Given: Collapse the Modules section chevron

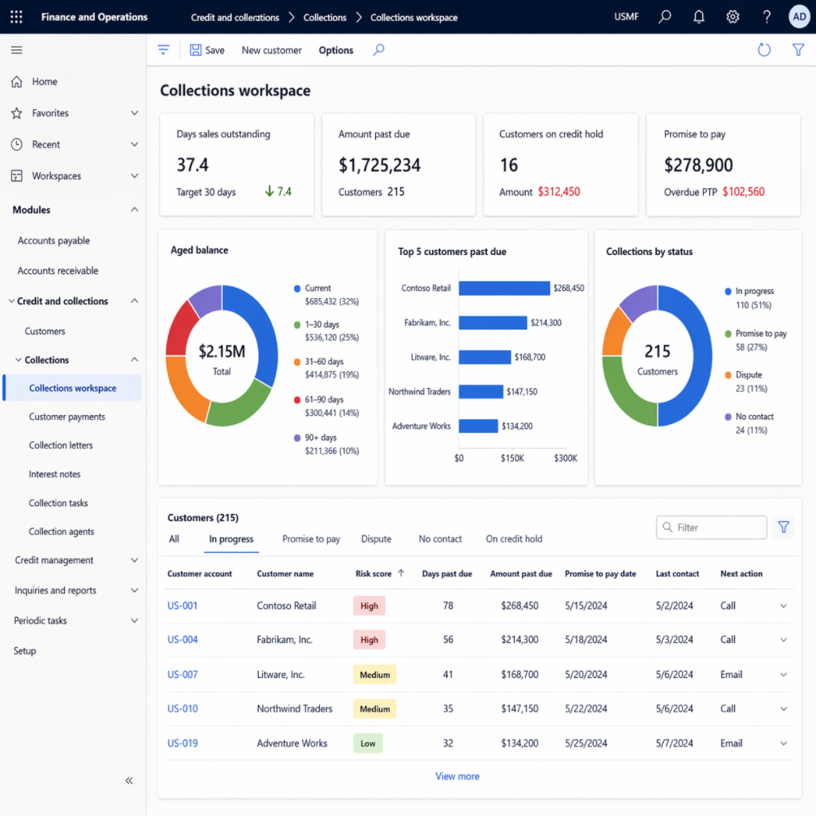Looking at the screenshot, I should click(134, 210).
